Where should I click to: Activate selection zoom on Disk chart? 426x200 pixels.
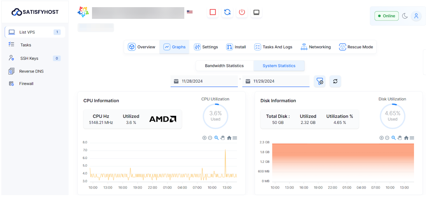393,138
